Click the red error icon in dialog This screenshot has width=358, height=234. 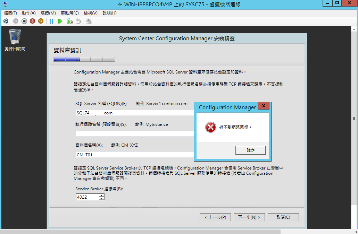[210, 127]
